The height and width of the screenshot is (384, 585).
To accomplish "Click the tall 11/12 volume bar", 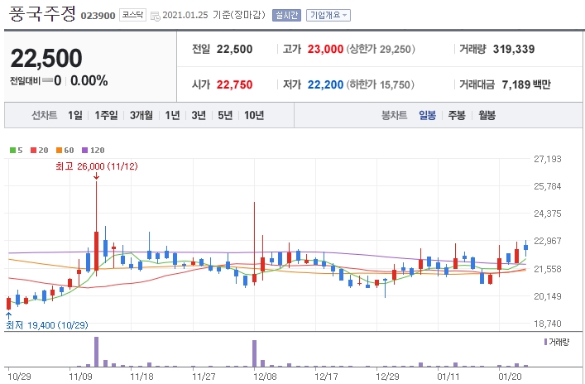I will click(x=96, y=352).
